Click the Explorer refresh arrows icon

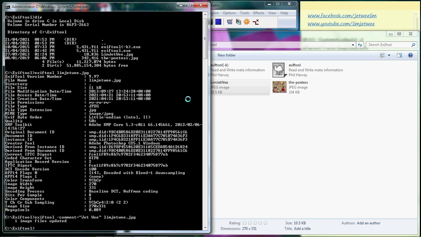coord(360,45)
